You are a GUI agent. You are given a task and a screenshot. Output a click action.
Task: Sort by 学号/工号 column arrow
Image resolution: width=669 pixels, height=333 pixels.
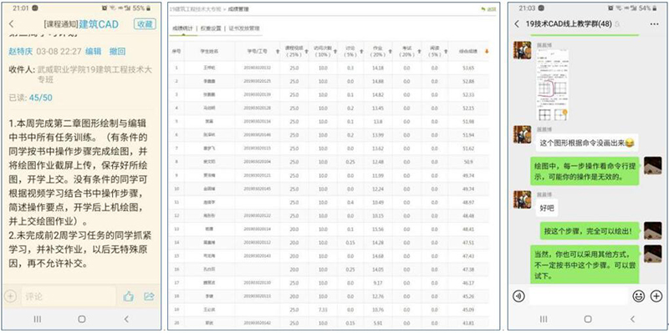coord(278,52)
